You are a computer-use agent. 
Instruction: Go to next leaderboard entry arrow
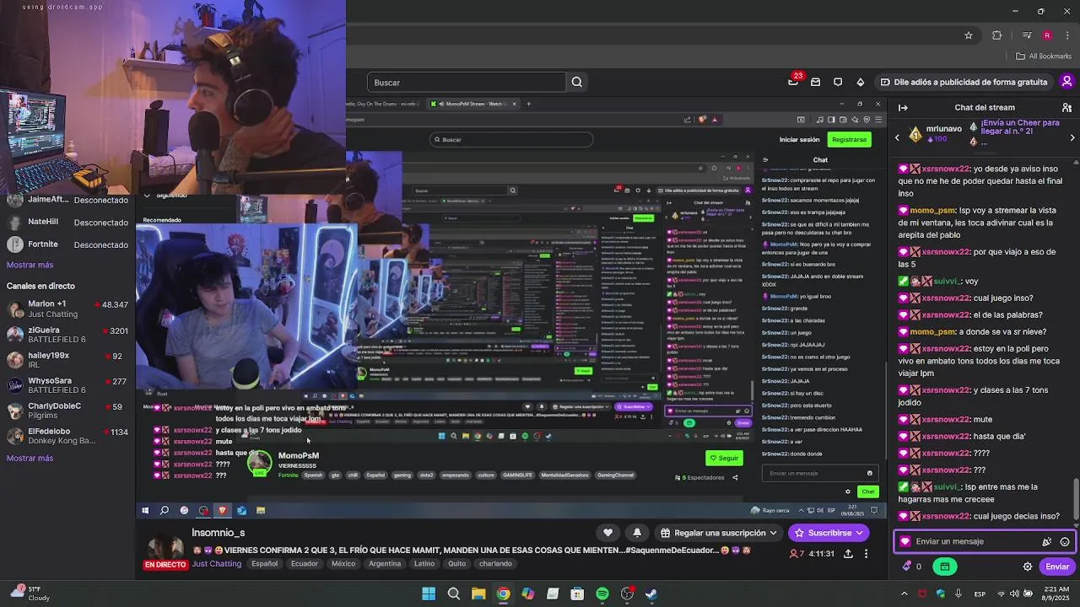coord(1072,137)
